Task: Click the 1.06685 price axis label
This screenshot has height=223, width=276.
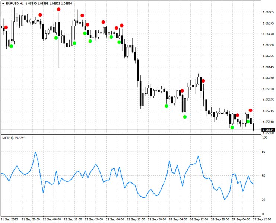Action: (268, 12)
